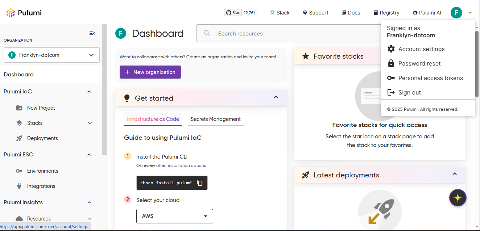Viewport: 480px width, 231px height.
Task: Open New Project in sidebar
Action: (41, 108)
